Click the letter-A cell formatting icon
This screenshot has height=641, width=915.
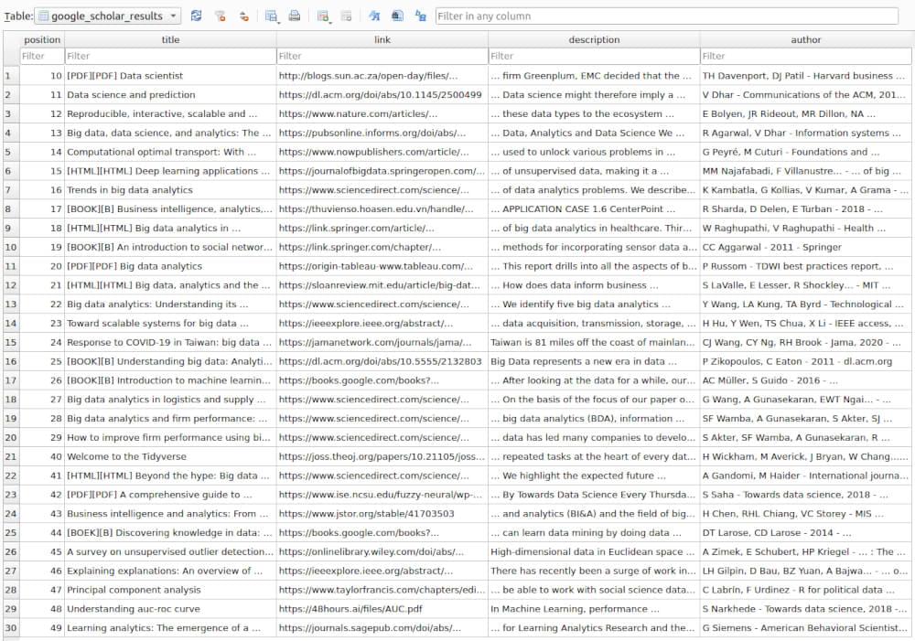click(x=396, y=16)
